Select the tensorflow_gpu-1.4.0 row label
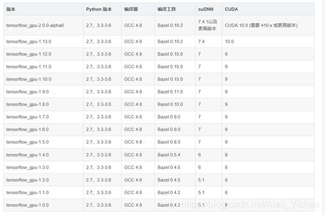The width and height of the screenshot is (325, 215). pyautogui.click(x=28, y=155)
